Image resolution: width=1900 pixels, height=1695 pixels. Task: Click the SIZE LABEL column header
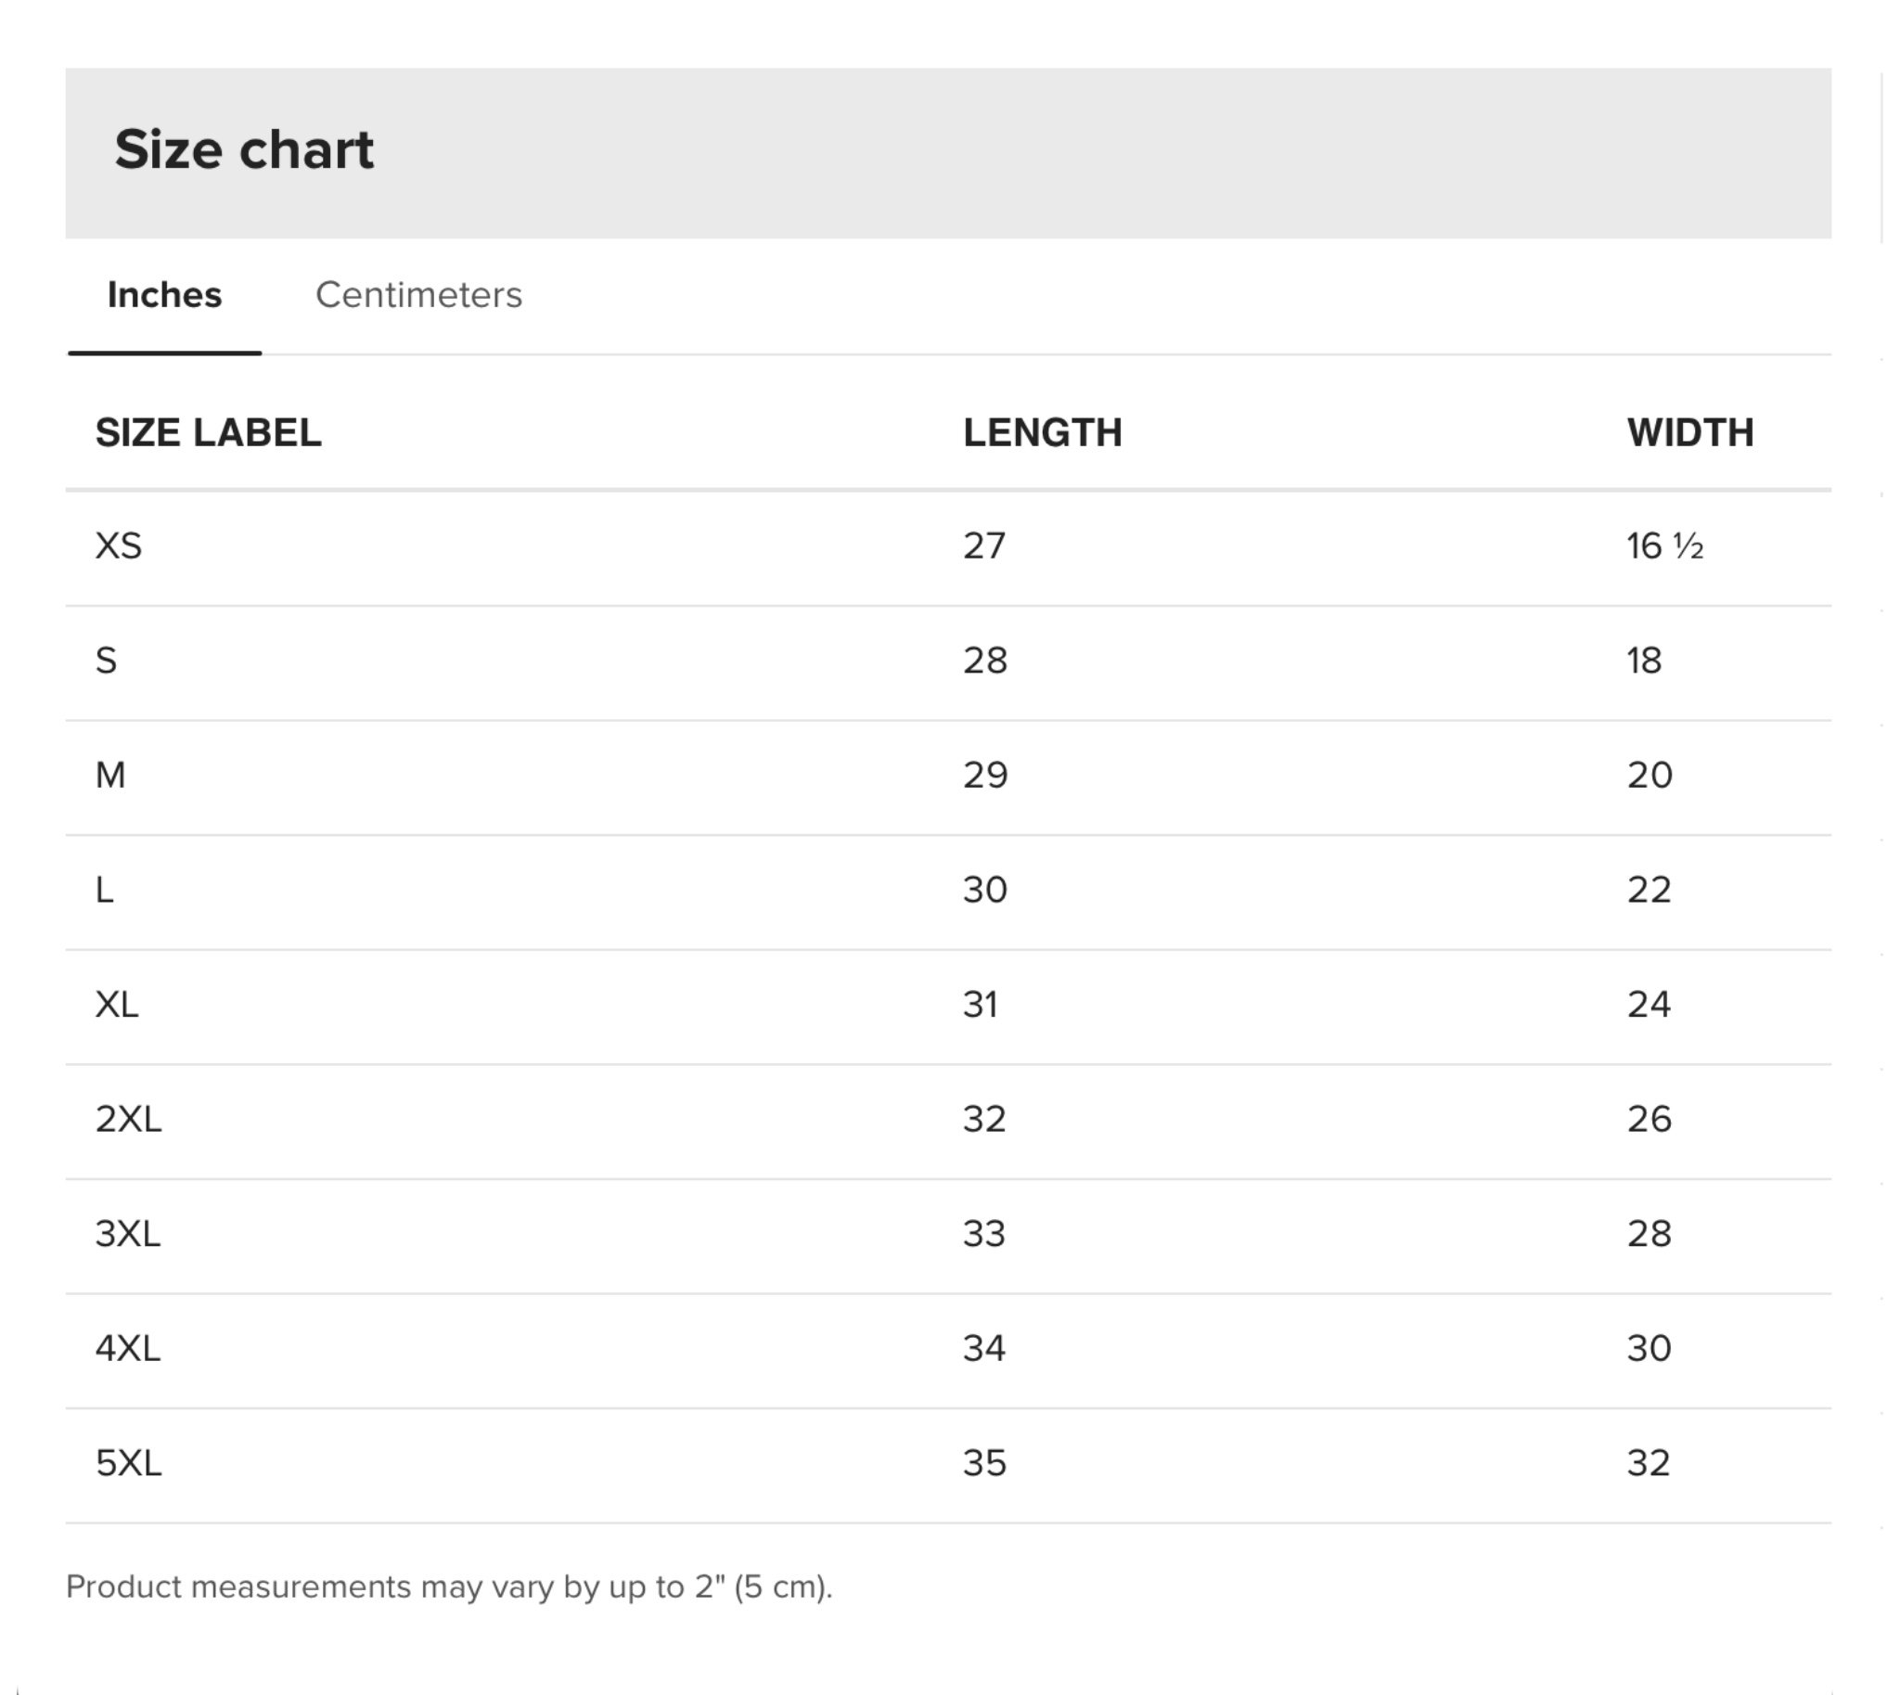tap(209, 433)
